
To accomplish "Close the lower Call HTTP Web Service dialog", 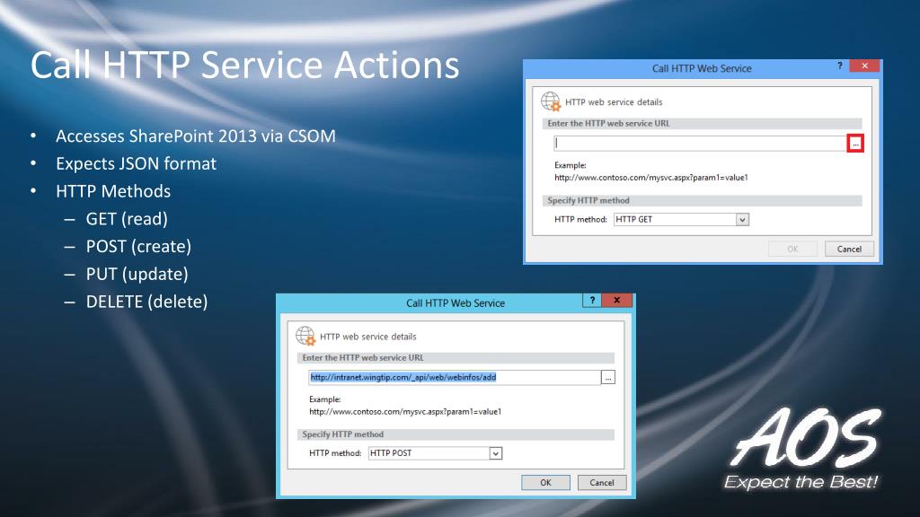I will click(617, 300).
